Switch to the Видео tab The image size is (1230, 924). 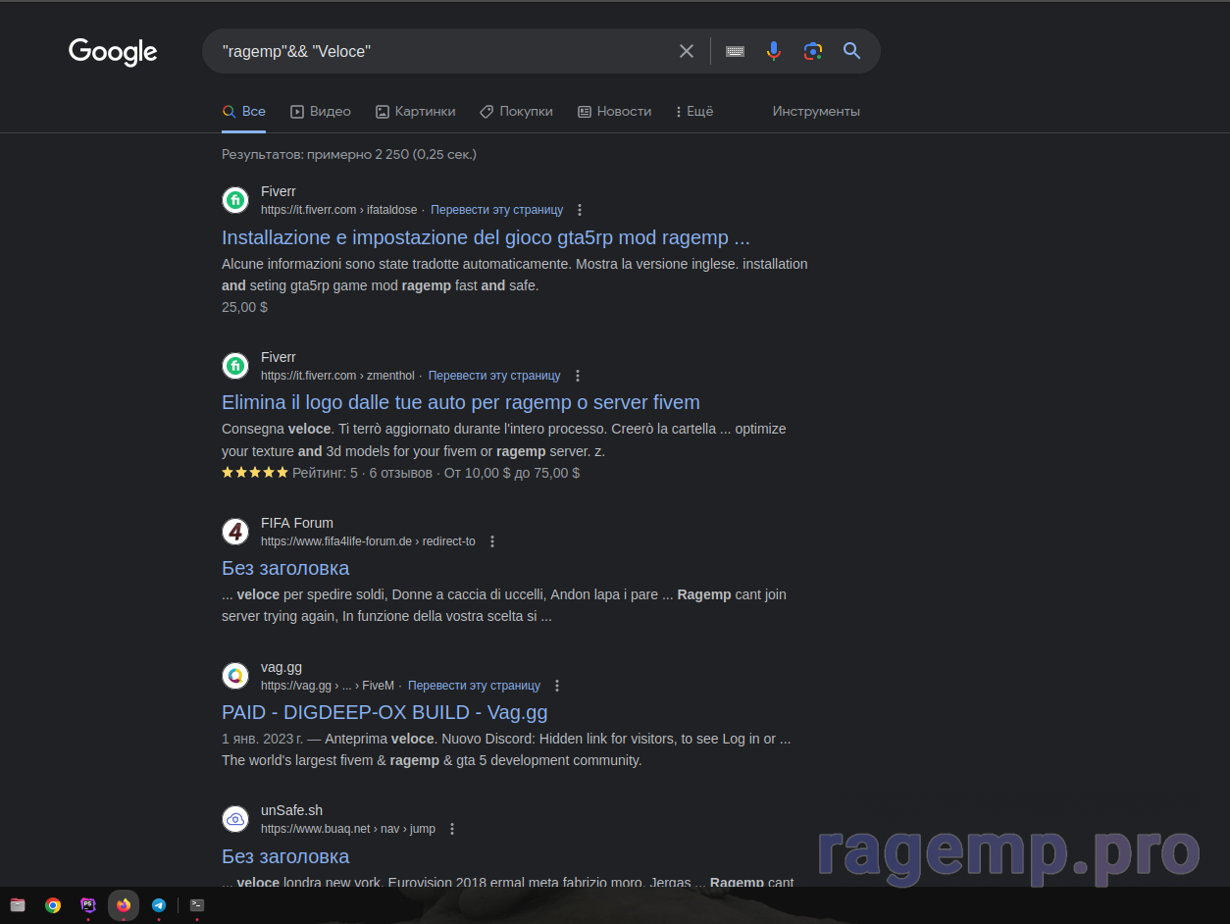pos(321,112)
